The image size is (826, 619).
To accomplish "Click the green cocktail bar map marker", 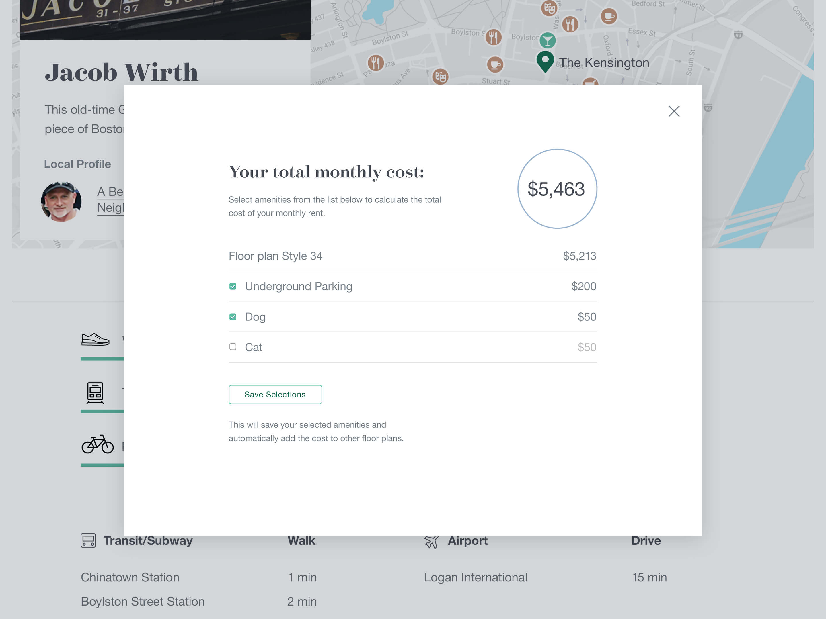I will [548, 40].
